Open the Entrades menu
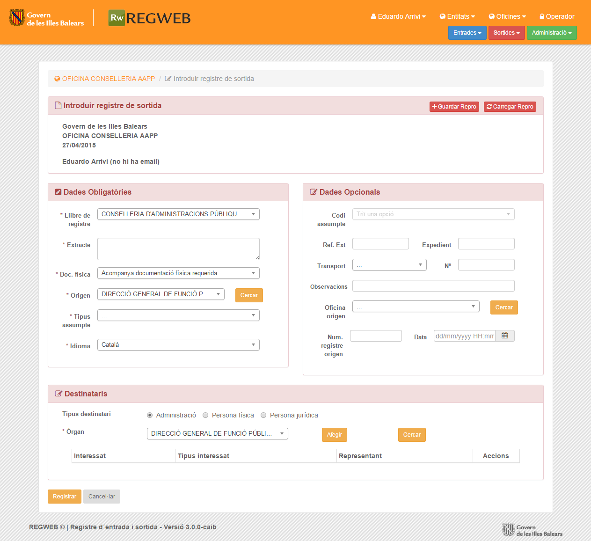 (467, 33)
